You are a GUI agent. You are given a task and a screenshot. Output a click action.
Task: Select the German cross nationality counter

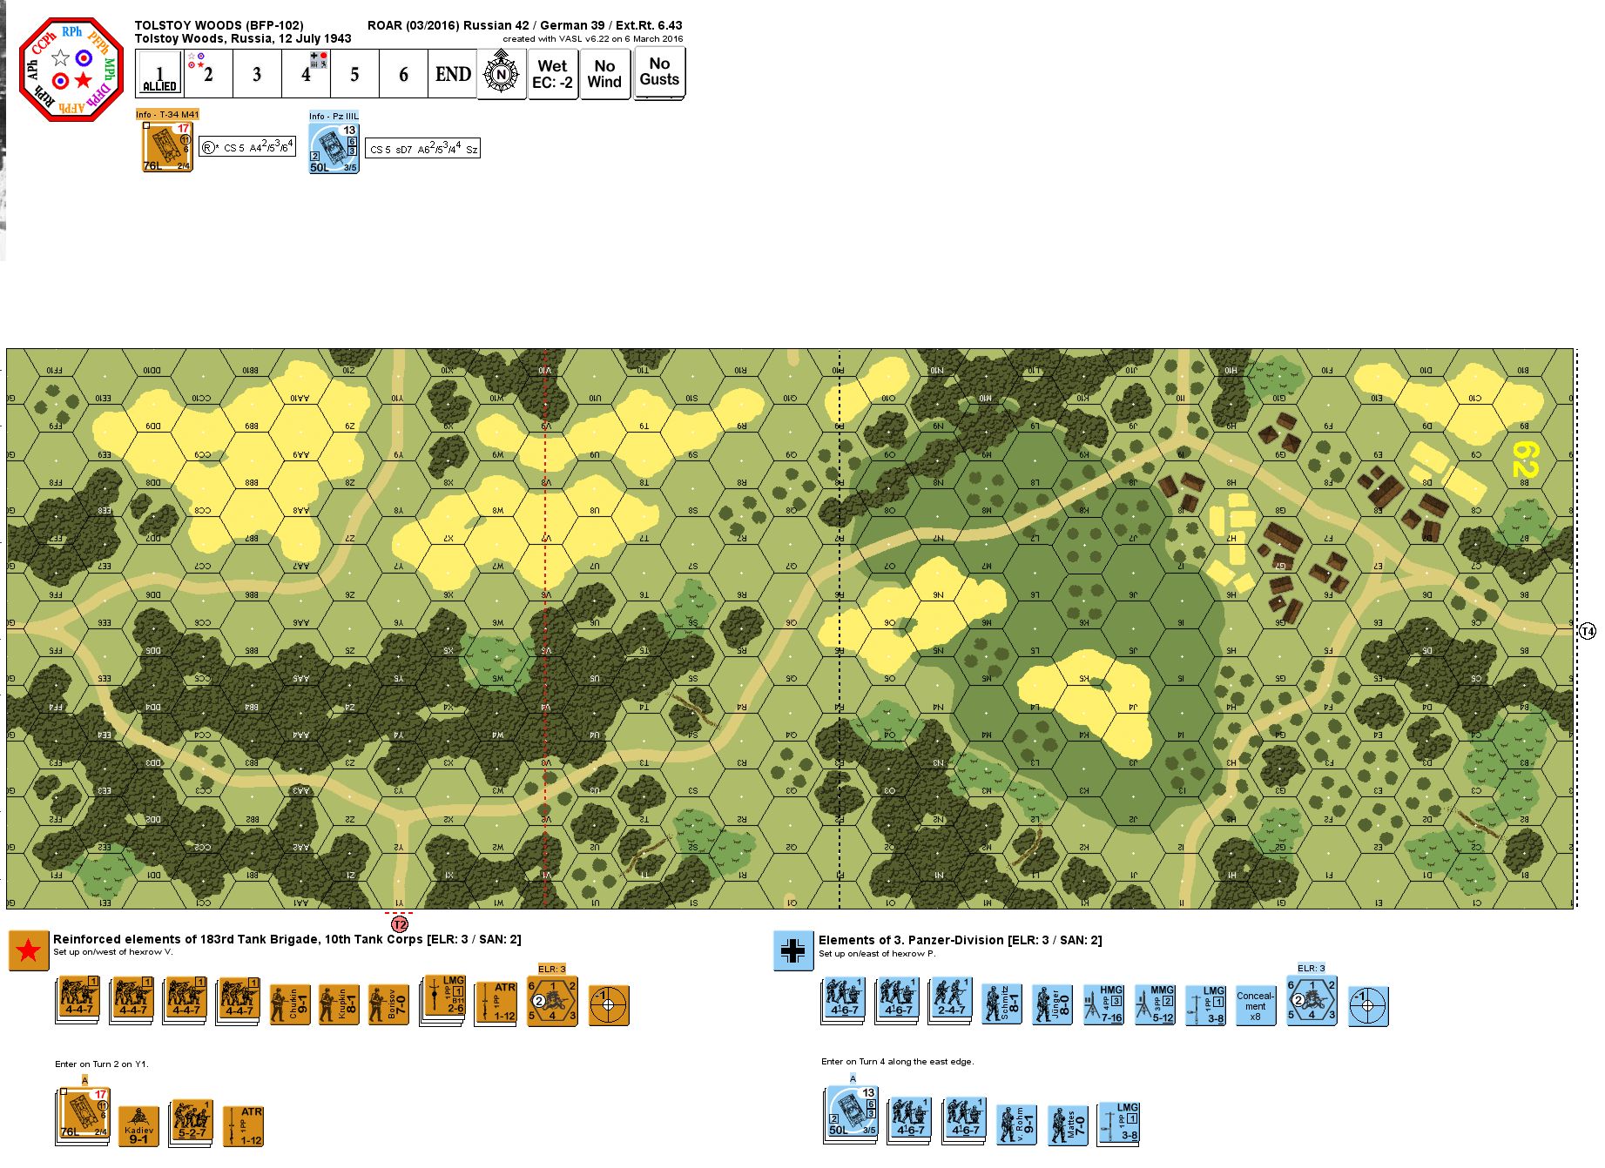coord(793,950)
